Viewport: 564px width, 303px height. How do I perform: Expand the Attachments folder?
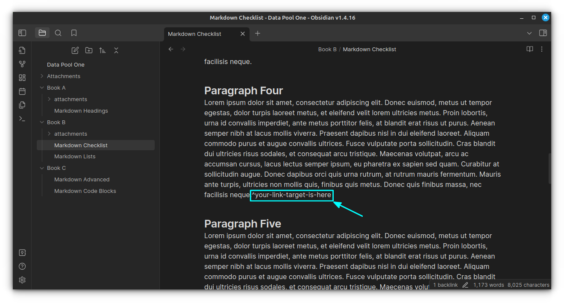(x=63, y=76)
